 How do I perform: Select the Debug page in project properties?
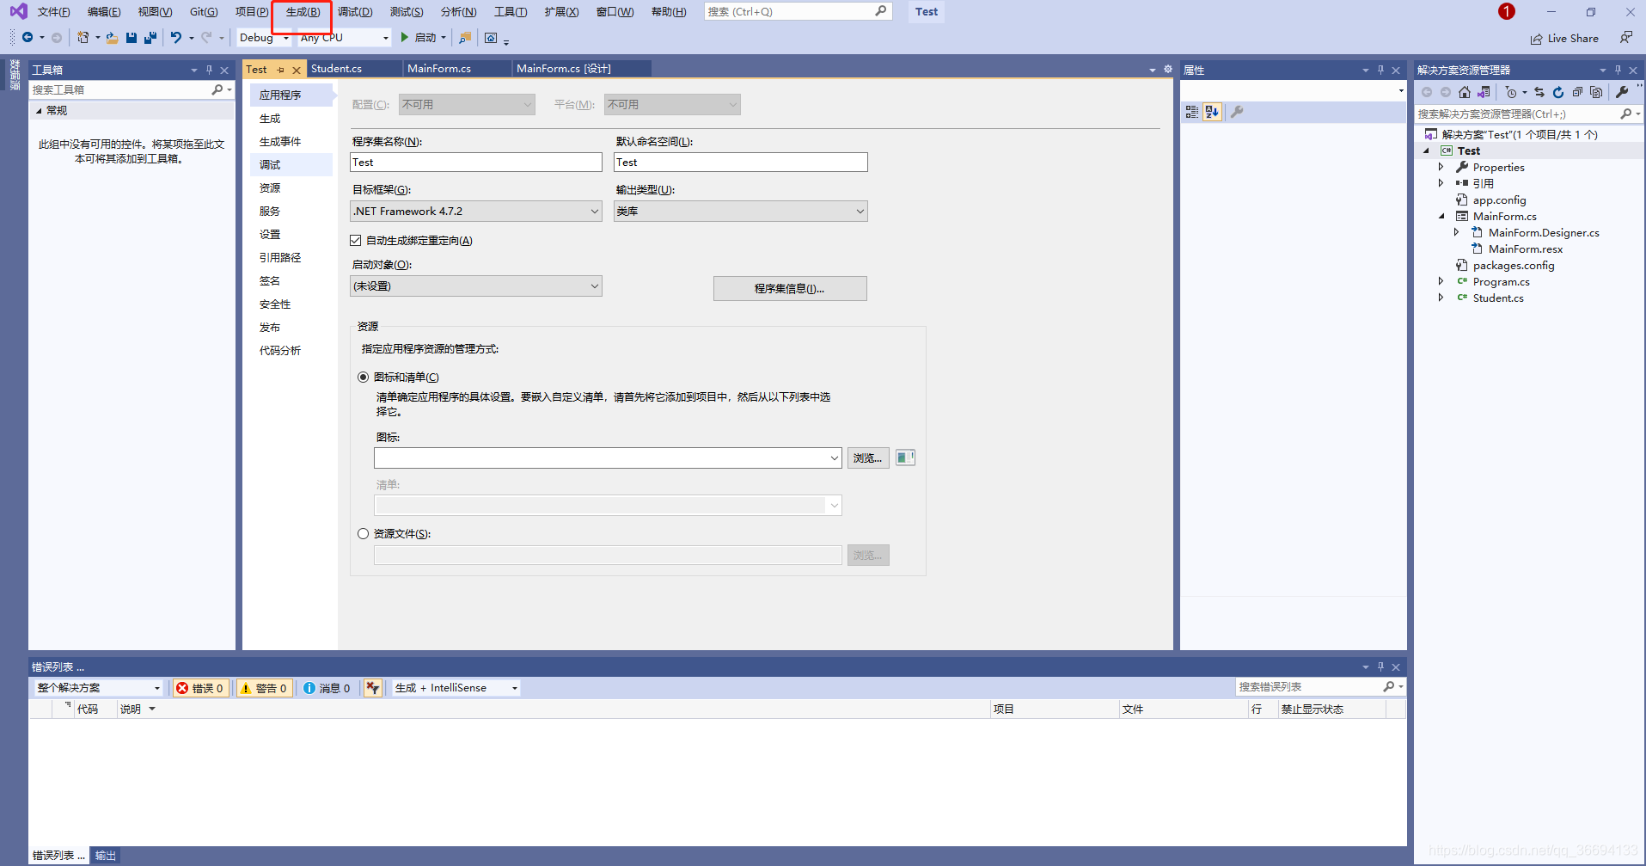coord(291,165)
